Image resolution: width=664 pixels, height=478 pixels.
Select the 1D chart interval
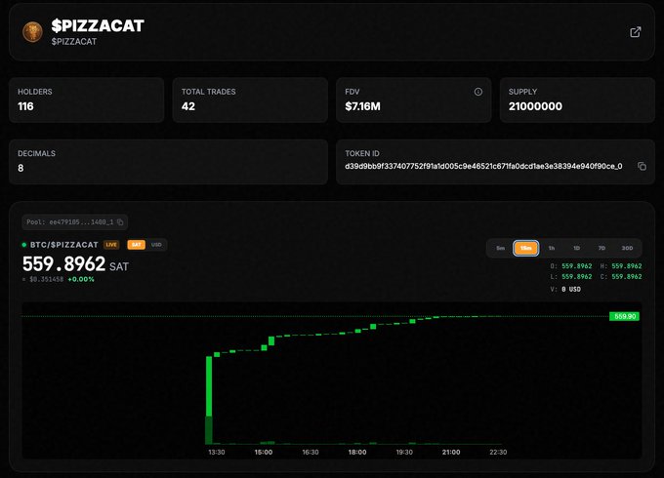[576, 249]
